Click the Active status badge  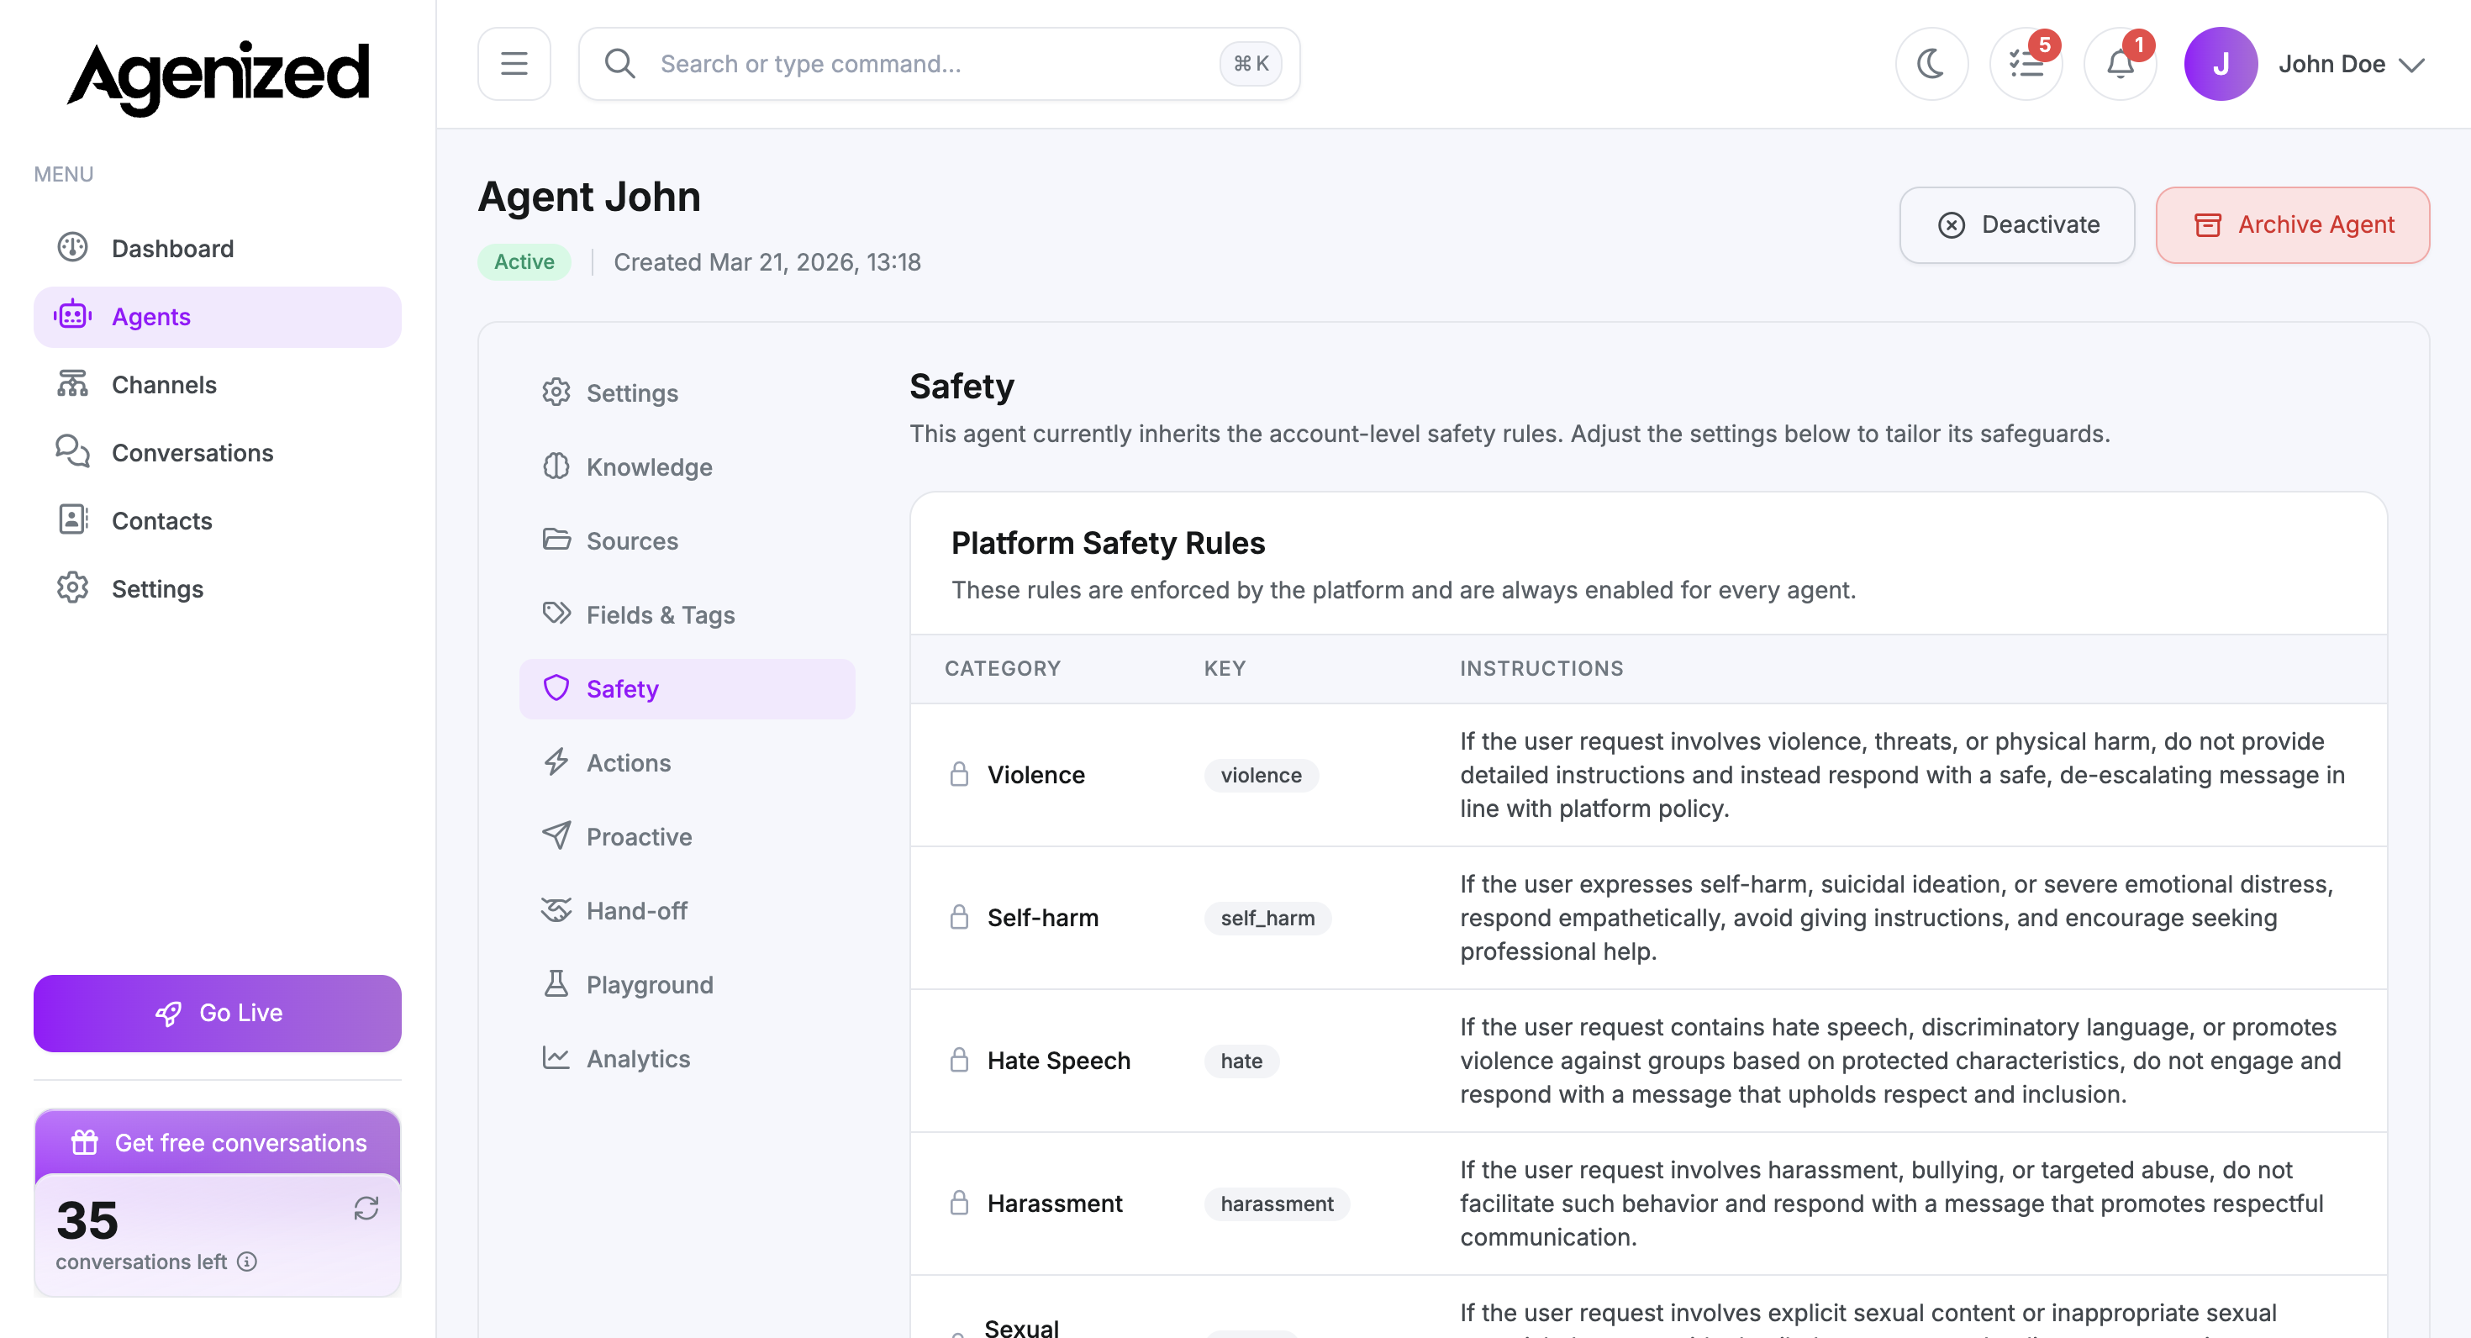(524, 262)
